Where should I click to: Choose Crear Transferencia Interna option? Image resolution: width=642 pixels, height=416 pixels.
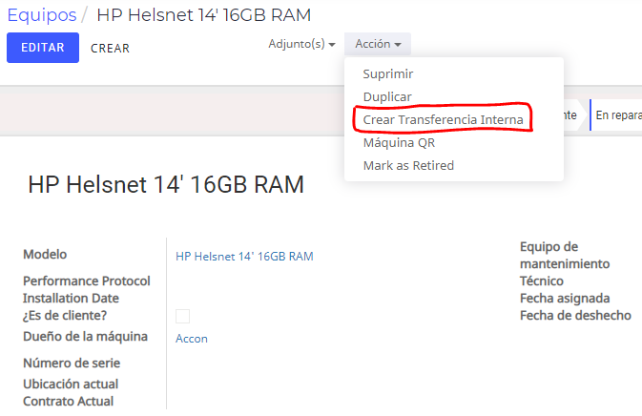443,119
